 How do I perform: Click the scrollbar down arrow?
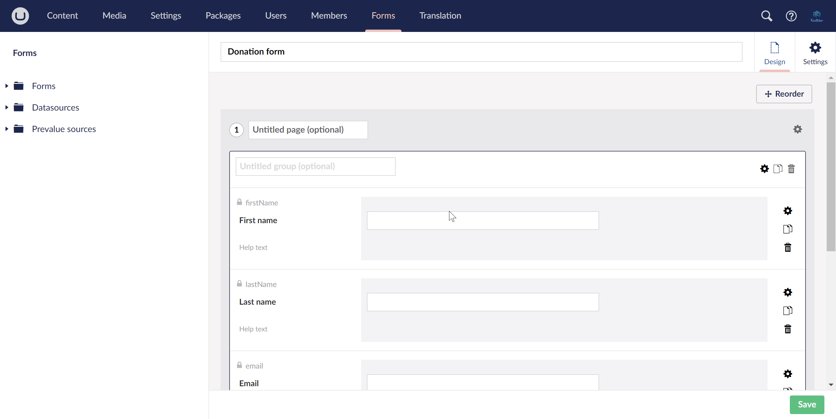[x=831, y=385]
